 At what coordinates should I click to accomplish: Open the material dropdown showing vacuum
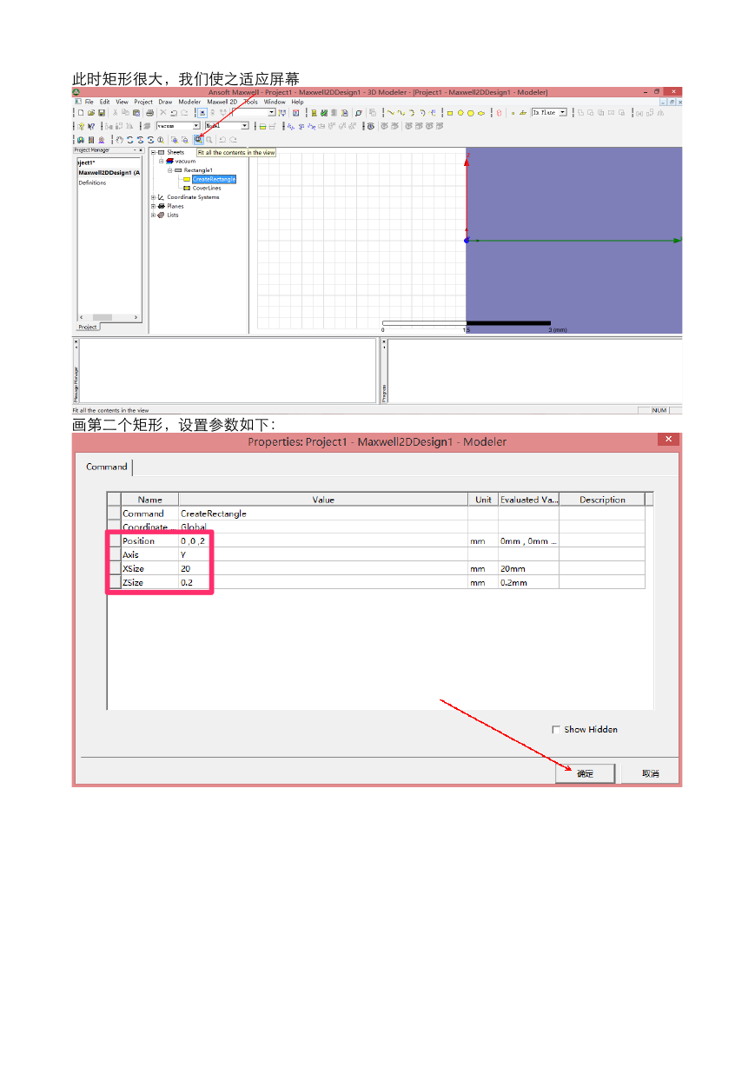pyautogui.click(x=196, y=126)
